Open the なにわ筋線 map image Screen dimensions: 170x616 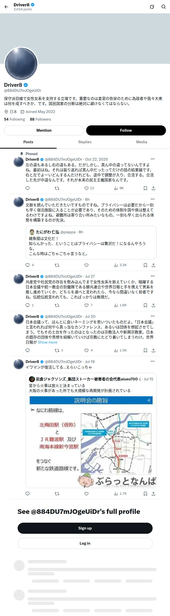tap(91, 442)
